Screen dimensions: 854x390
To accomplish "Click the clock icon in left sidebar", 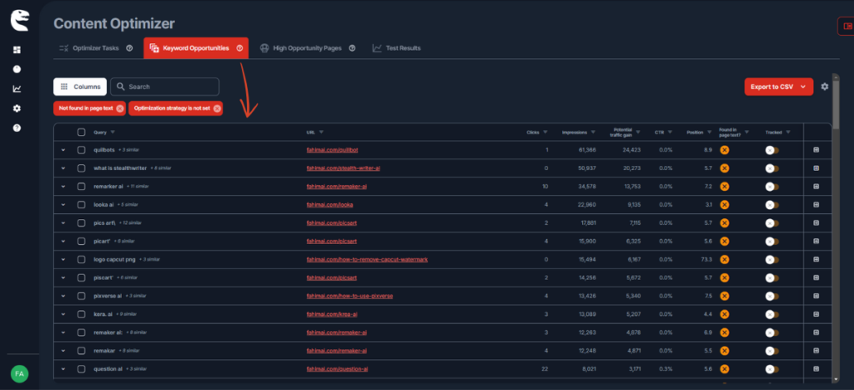I will point(17,69).
